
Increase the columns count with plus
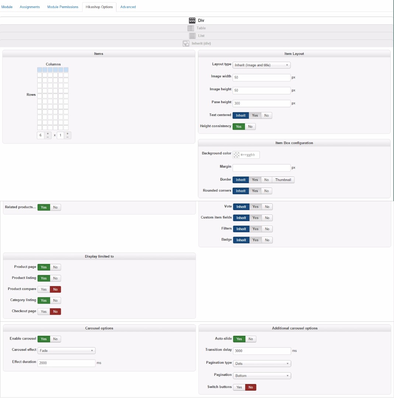[x=48, y=133]
